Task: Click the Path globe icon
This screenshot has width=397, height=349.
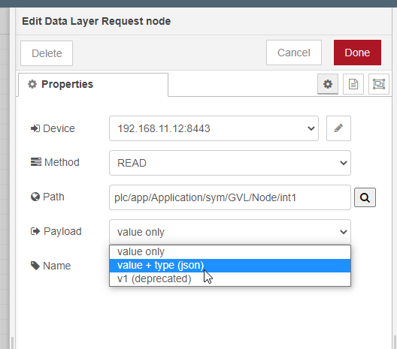Action: click(x=35, y=197)
